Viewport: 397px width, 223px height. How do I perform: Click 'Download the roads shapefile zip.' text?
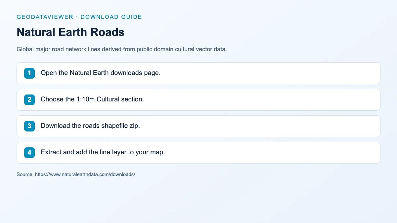click(x=90, y=126)
